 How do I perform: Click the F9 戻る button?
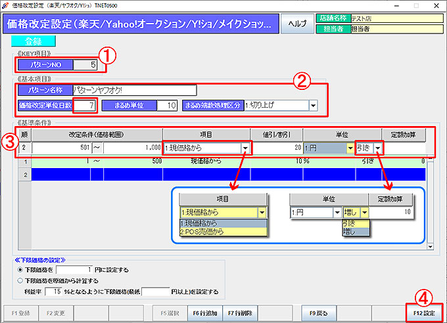[x=319, y=312]
